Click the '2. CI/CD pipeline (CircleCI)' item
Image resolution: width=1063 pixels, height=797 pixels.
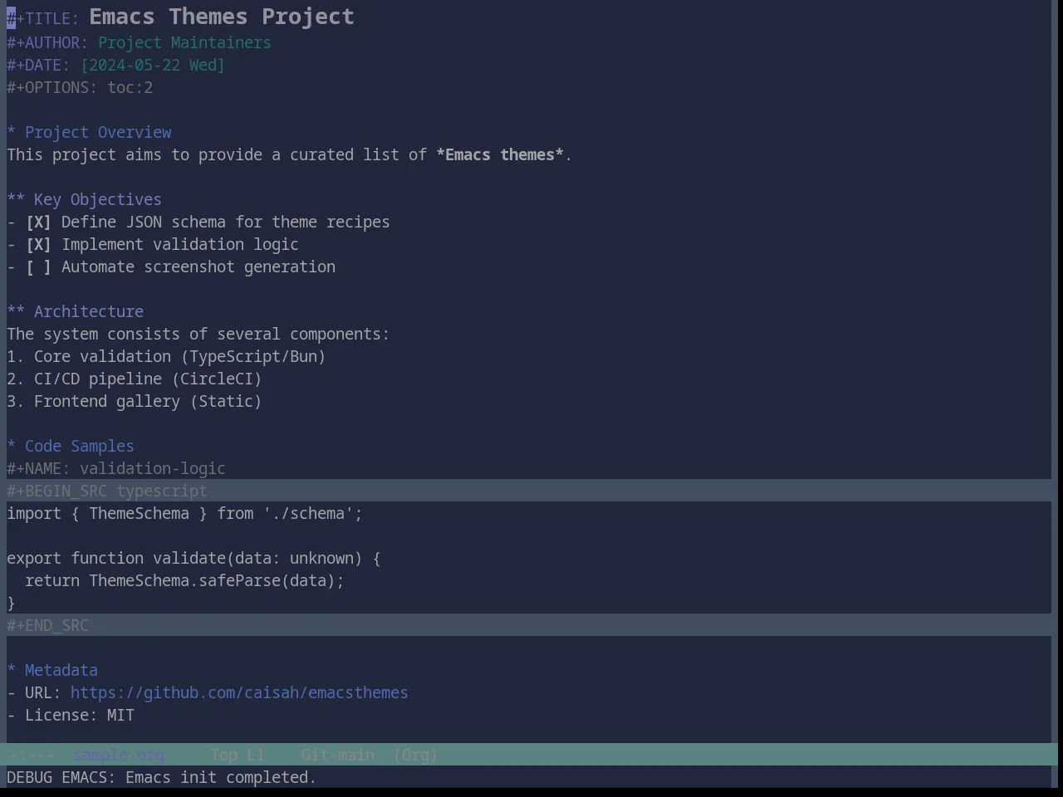click(x=135, y=379)
